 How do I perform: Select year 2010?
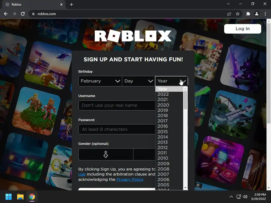tap(169, 158)
